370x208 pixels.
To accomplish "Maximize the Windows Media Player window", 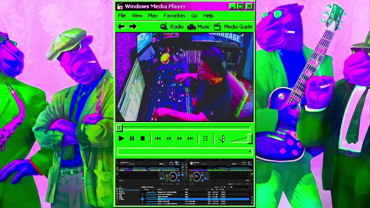I will 240,6.
